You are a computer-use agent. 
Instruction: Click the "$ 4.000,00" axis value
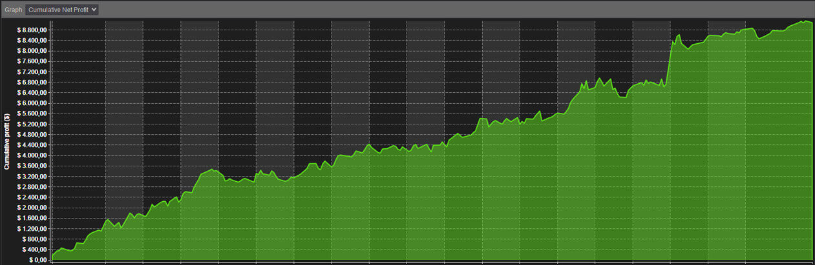pyautogui.click(x=32, y=155)
